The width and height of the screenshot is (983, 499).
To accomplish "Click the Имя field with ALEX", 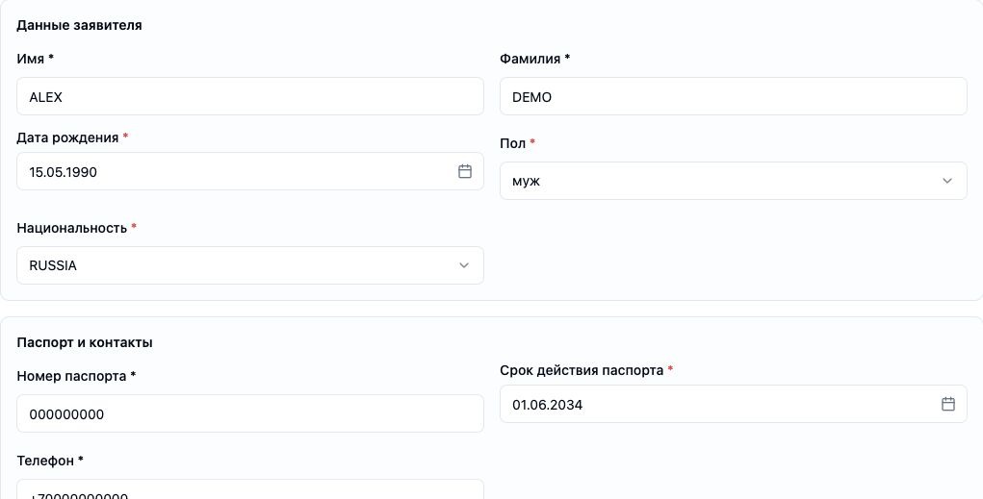I will click(x=250, y=96).
